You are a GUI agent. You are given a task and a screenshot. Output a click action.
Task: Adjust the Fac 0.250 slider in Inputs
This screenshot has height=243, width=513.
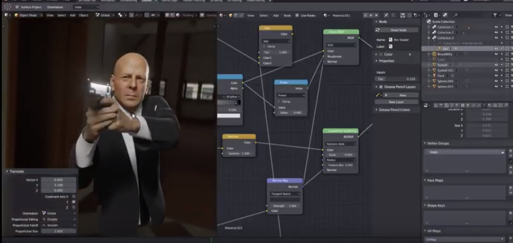397,79
